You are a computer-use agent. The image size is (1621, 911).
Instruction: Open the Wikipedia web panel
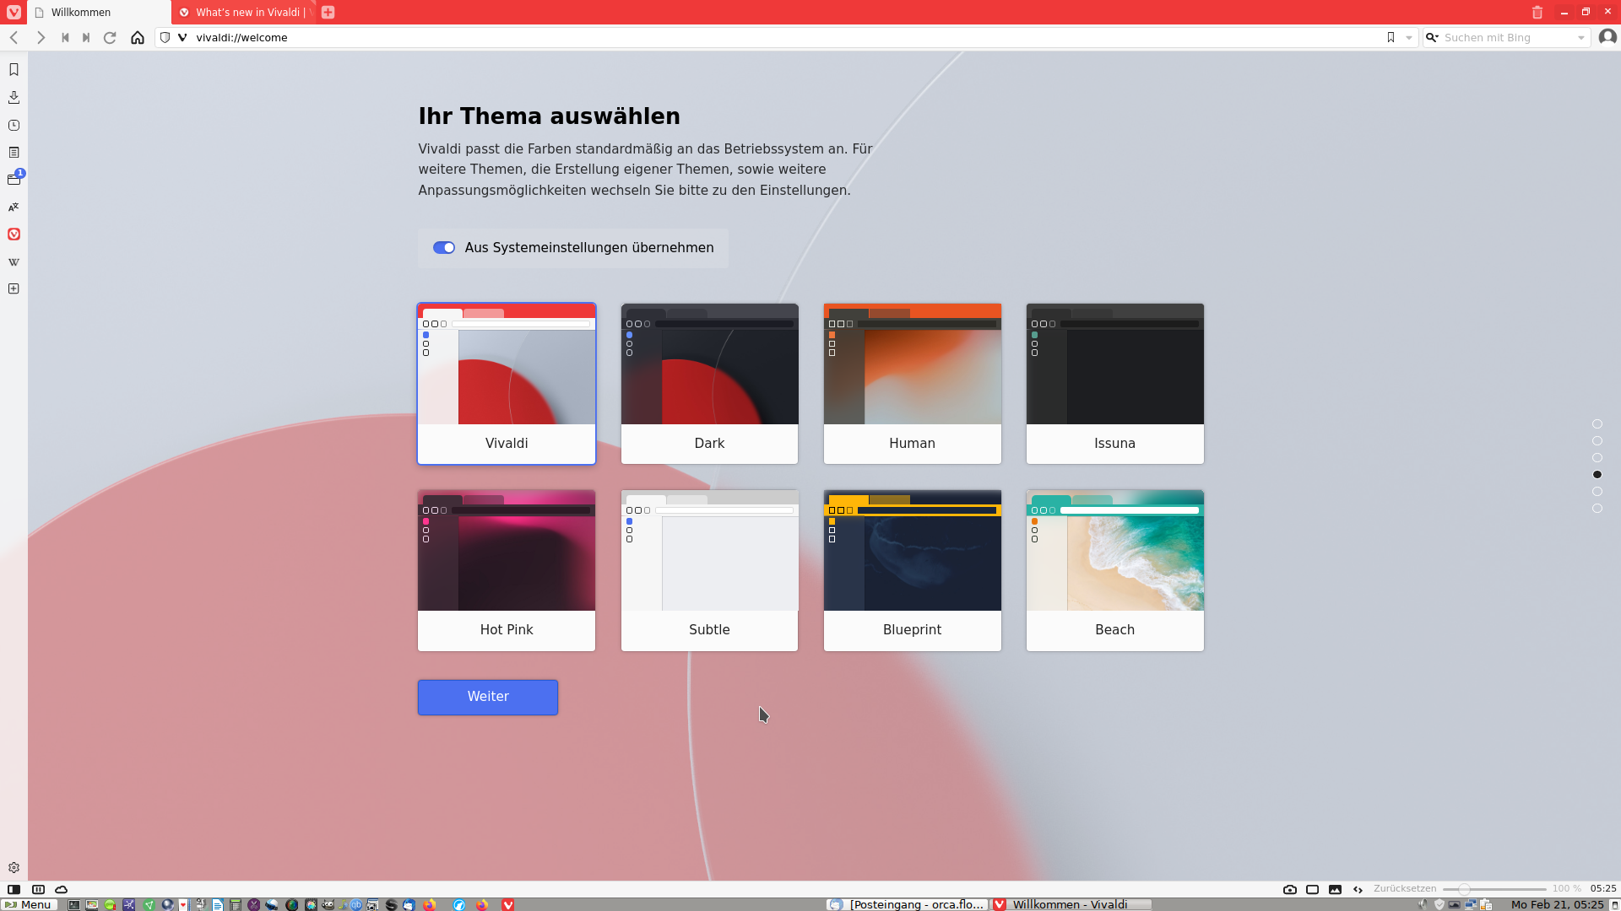14,262
